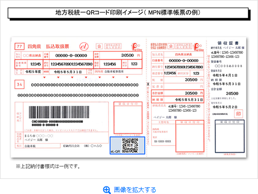Click the magnifying glass zoom icon
This screenshot has width=258, height=194.
point(107,190)
